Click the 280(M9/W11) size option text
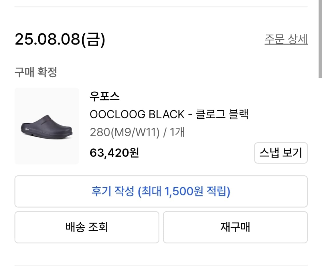The height and width of the screenshot is (267, 322). point(125,133)
